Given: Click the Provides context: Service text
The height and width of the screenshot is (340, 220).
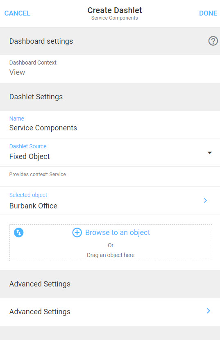Looking at the screenshot, I should pyautogui.click(x=37, y=174).
